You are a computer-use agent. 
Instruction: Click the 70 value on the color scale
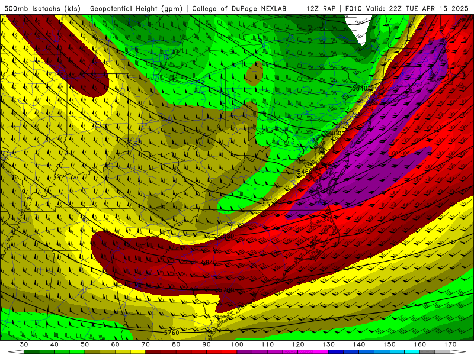coord(146,344)
